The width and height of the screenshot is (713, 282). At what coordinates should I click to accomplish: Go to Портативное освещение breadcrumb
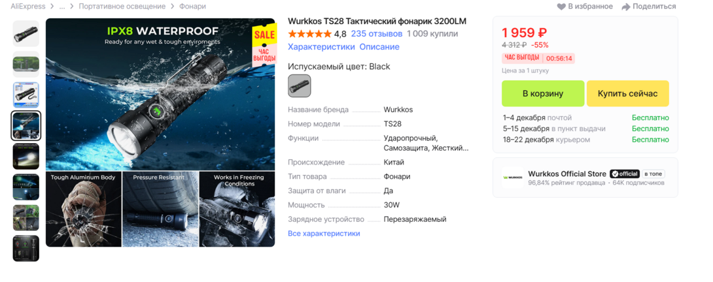[122, 7]
